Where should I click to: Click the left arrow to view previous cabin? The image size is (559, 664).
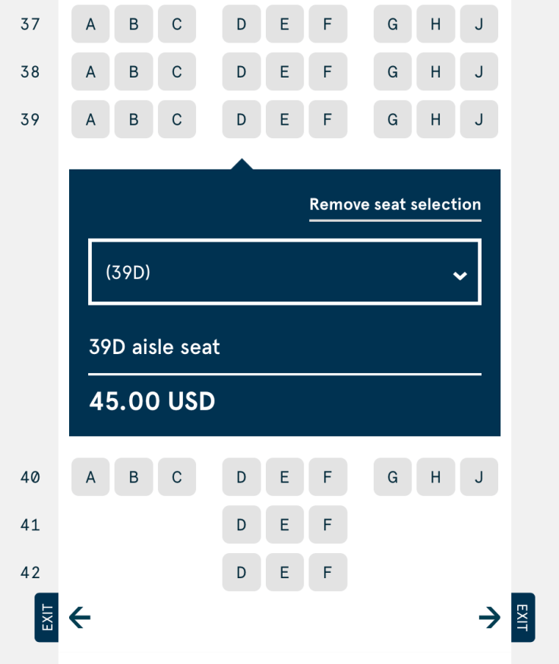(80, 618)
